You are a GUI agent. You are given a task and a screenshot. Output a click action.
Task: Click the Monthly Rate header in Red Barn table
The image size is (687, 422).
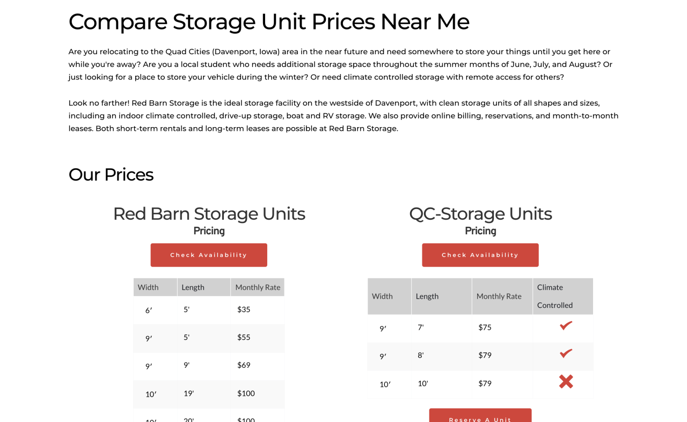click(x=258, y=287)
